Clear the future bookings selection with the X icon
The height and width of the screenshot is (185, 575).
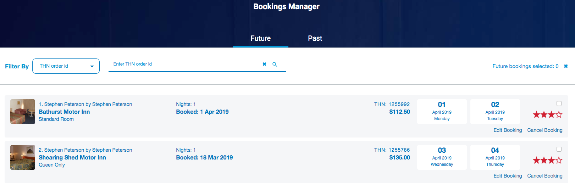(566, 66)
